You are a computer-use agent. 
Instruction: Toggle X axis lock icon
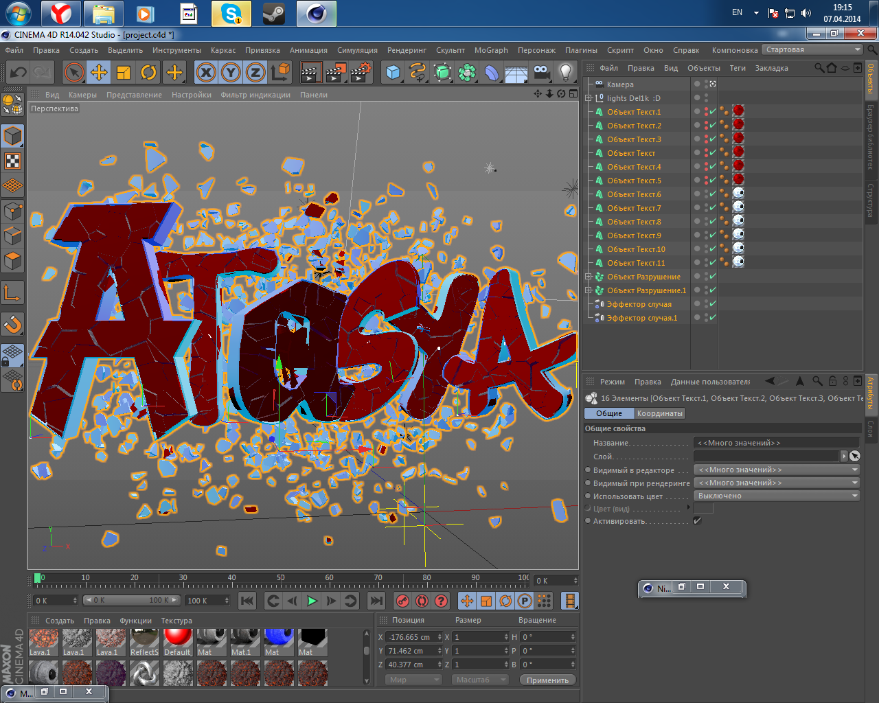tap(206, 71)
